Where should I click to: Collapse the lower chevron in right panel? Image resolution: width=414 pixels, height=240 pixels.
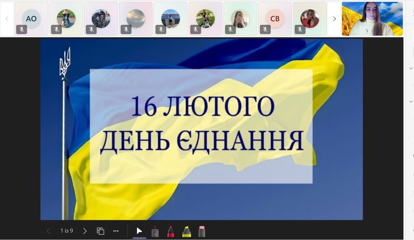411,102
